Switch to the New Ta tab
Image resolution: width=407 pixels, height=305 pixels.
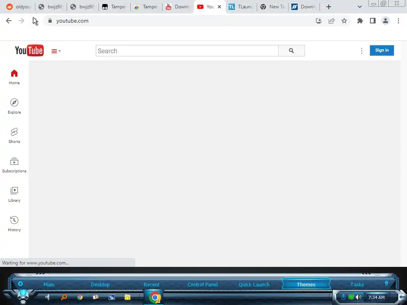[273, 7]
